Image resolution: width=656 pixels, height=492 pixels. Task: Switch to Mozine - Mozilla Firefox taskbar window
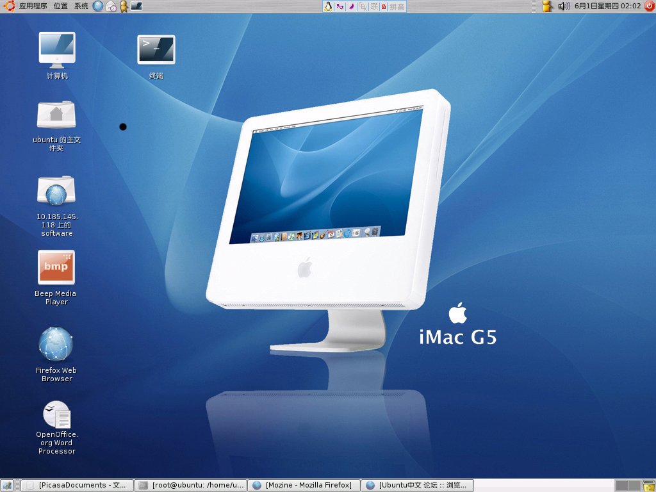[x=304, y=486]
